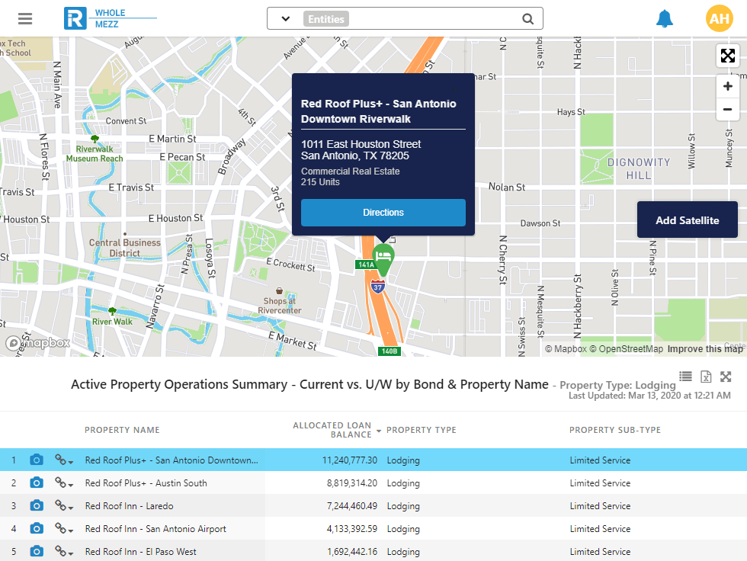
Task: Click loan balance 4,133,392.59
Action: click(352, 529)
